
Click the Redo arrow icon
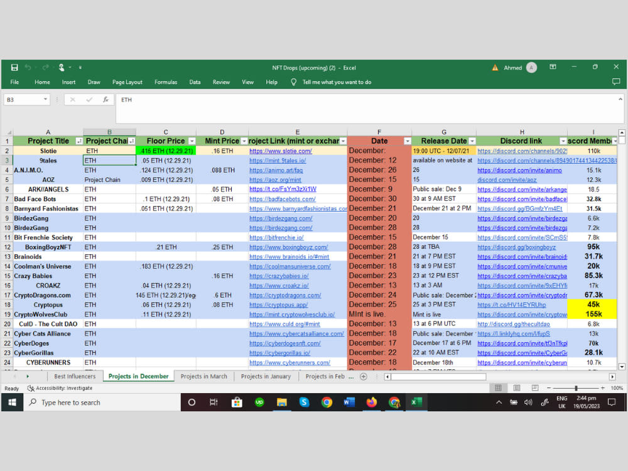pyautogui.click(x=45, y=67)
